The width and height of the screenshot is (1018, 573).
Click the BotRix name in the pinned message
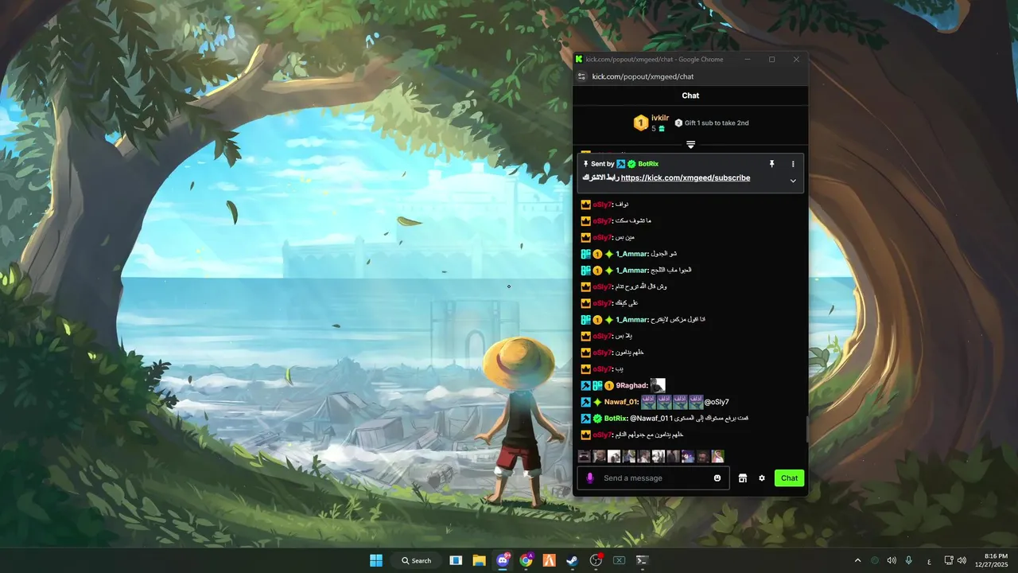click(648, 164)
